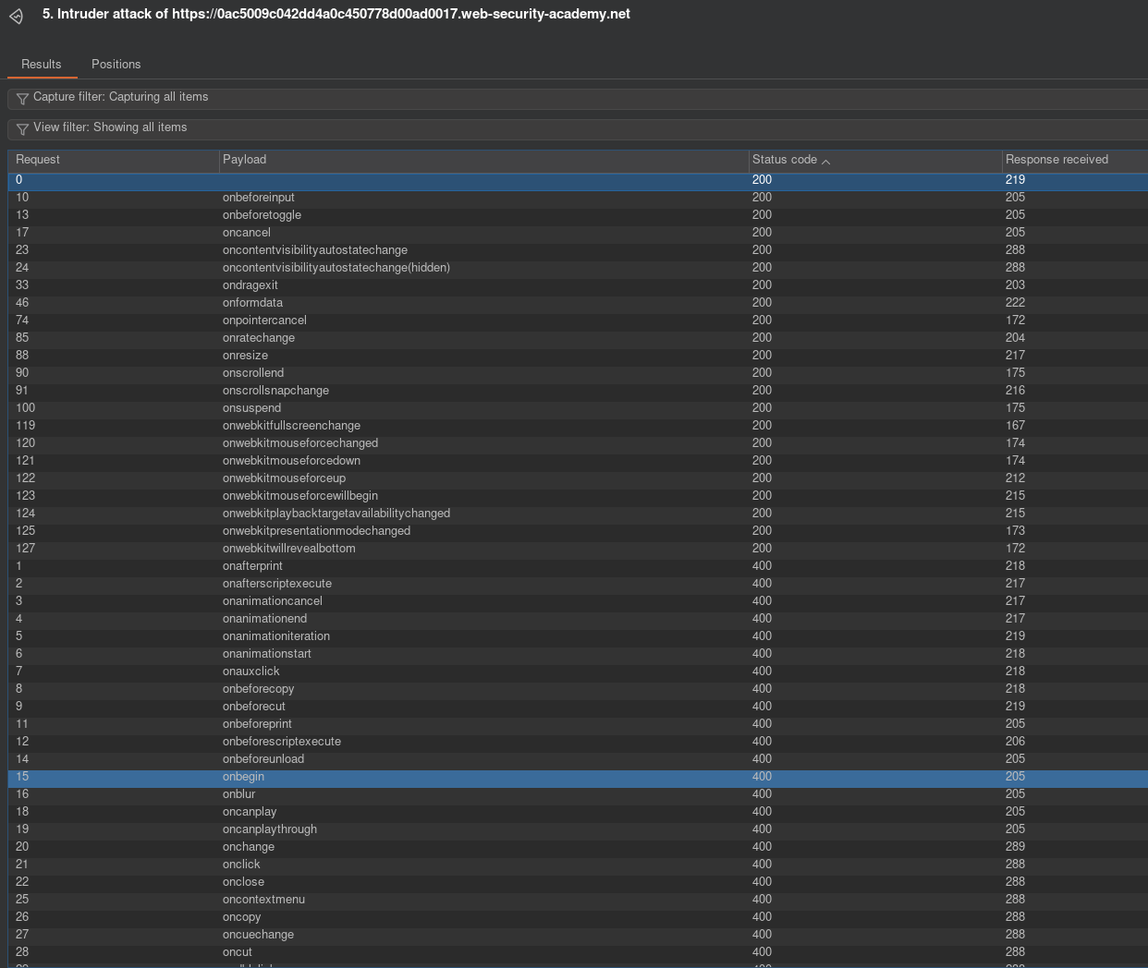Image resolution: width=1148 pixels, height=968 pixels.
Task: Sort by the Payload column header
Action: pyautogui.click(x=481, y=160)
